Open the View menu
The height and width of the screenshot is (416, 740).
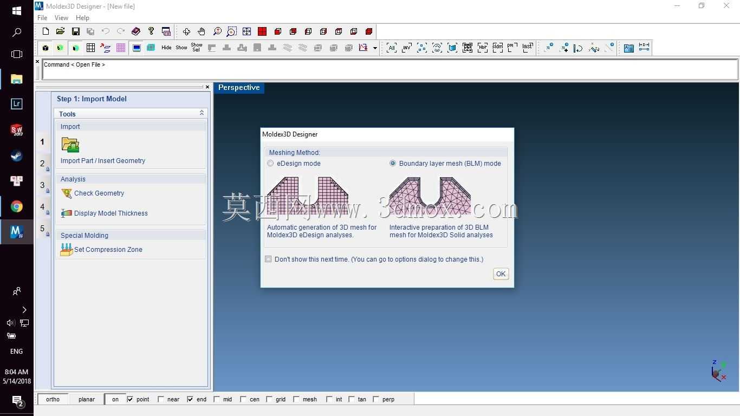tap(61, 18)
